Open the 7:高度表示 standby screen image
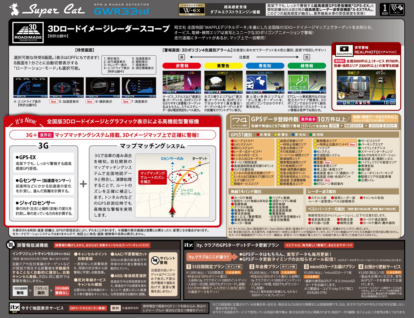 [139, 88]
